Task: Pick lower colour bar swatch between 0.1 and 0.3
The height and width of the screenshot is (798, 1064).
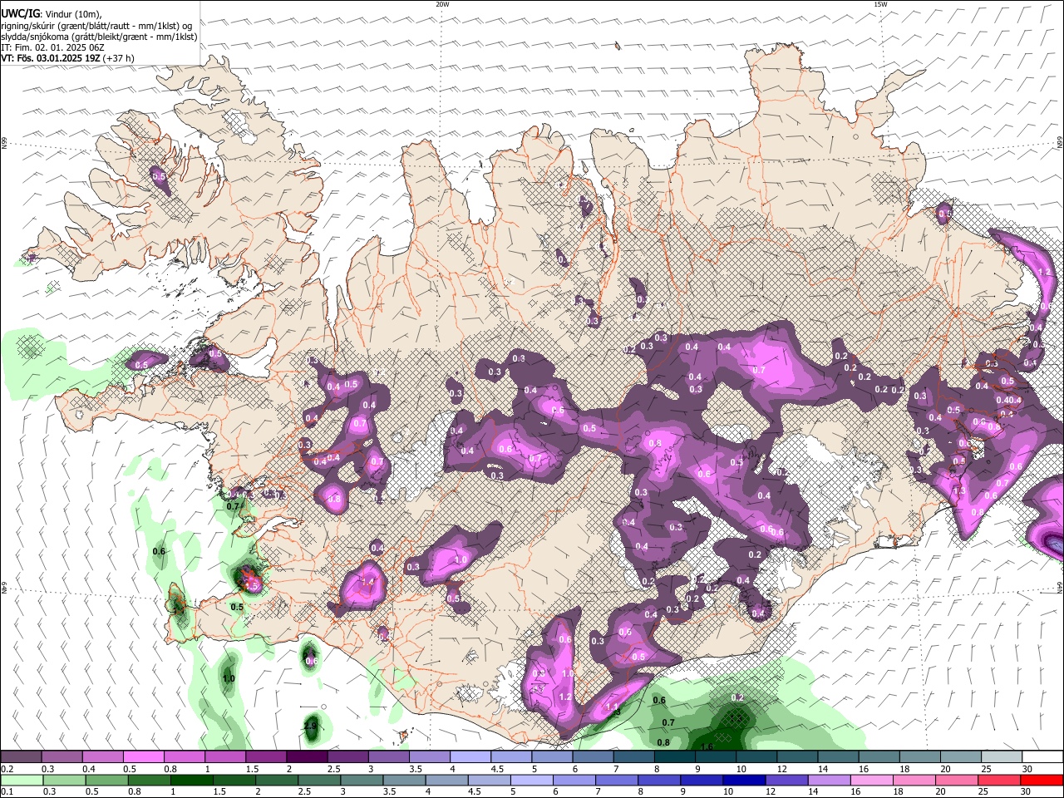Action: tap(22, 780)
